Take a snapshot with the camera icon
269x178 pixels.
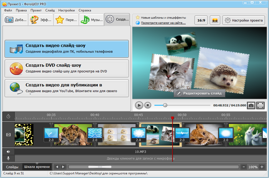coord(251,105)
